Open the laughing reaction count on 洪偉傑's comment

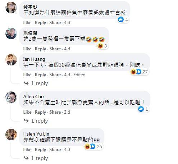tap(102, 46)
